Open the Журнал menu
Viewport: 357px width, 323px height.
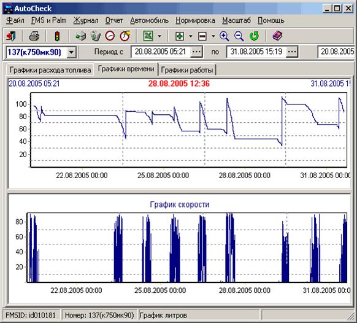86,20
